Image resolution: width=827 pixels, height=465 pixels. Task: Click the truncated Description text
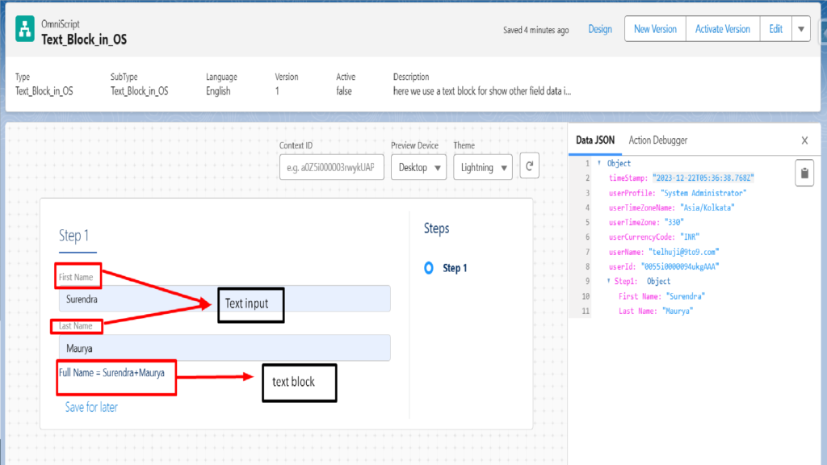pyautogui.click(x=482, y=91)
